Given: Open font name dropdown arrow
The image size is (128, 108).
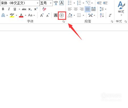Looking at the screenshot, I should (x=38, y=3).
